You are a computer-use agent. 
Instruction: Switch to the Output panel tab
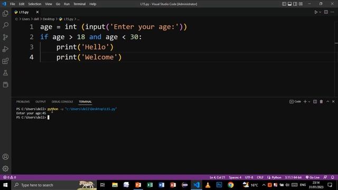point(41,101)
